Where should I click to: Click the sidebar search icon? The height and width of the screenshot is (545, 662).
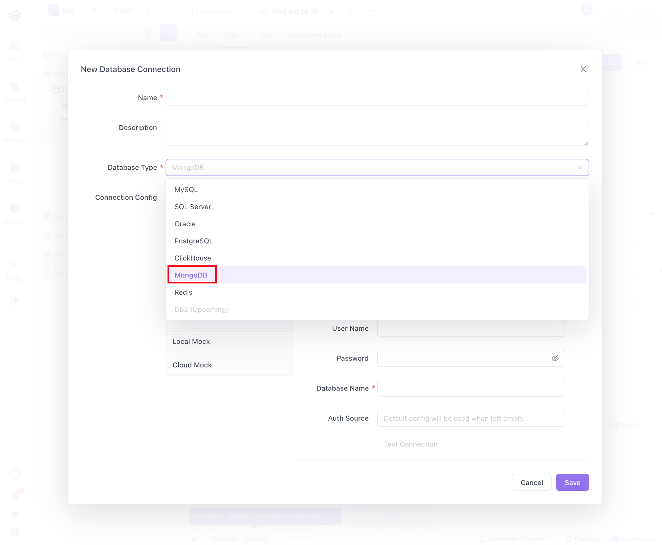click(x=51, y=33)
